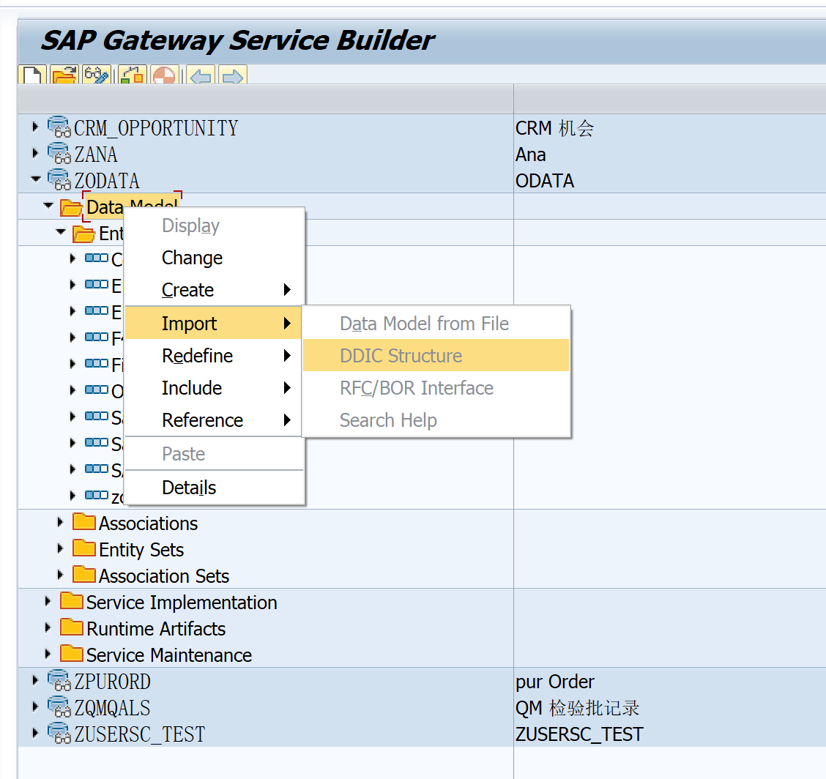Click the Create Project blank-page toolbar icon

pyautogui.click(x=32, y=75)
